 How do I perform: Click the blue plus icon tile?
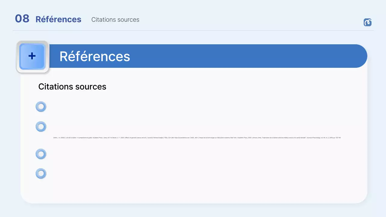pos(32,56)
